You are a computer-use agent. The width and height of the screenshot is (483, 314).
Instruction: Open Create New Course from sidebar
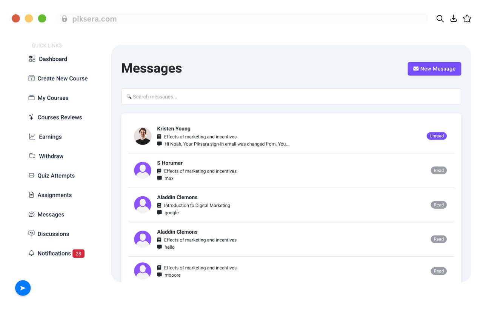coord(62,78)
